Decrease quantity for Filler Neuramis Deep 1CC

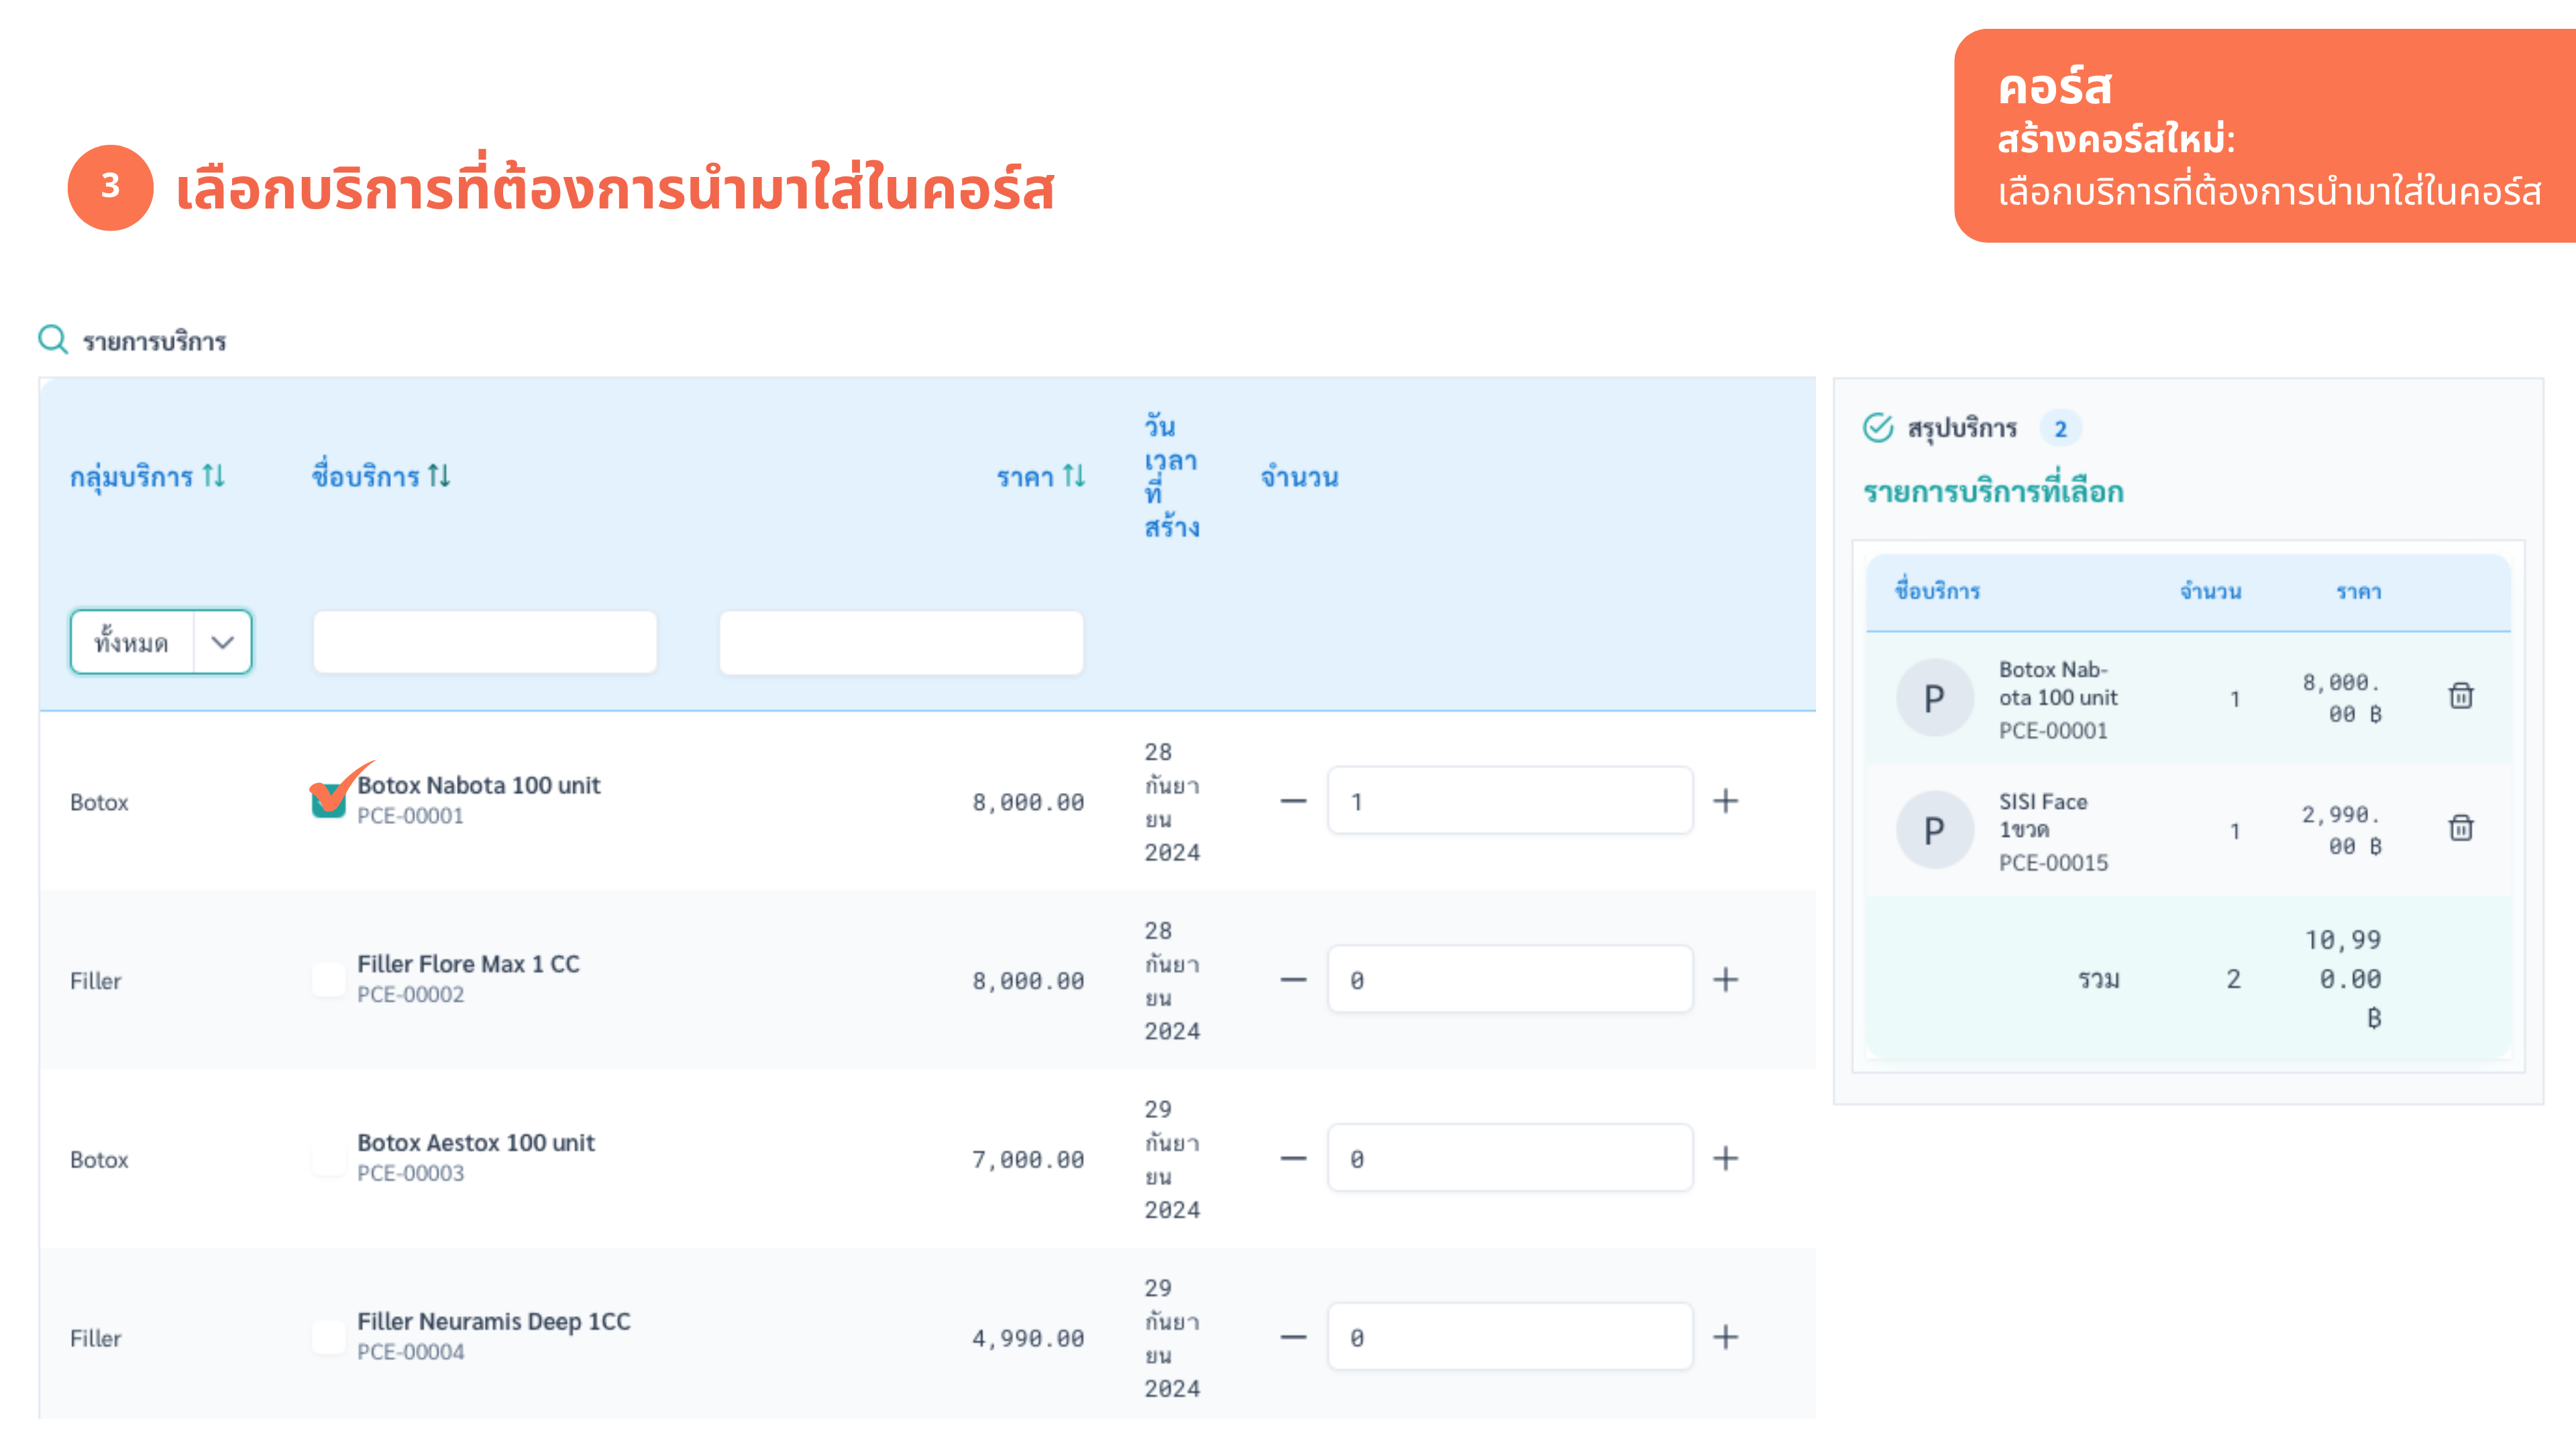(1293, 1338)
